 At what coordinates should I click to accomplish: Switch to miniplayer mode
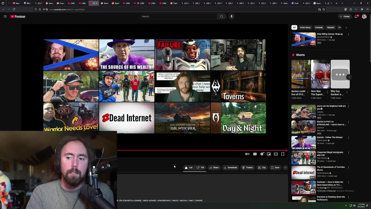click(269, 154)
